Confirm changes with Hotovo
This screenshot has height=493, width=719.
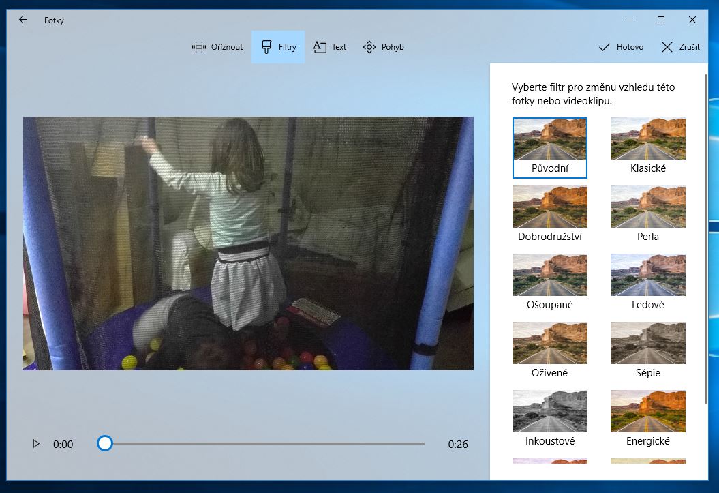click(x=630, y=47)
